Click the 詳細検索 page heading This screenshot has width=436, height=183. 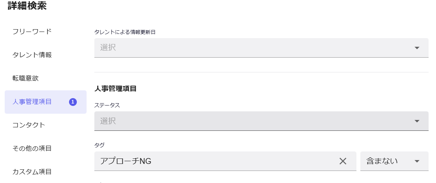click(27, 6)
